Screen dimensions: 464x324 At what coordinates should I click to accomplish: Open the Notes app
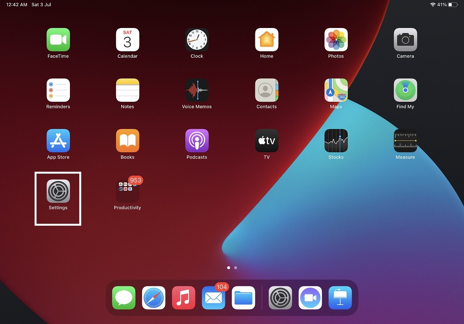(x=127, y=90)
